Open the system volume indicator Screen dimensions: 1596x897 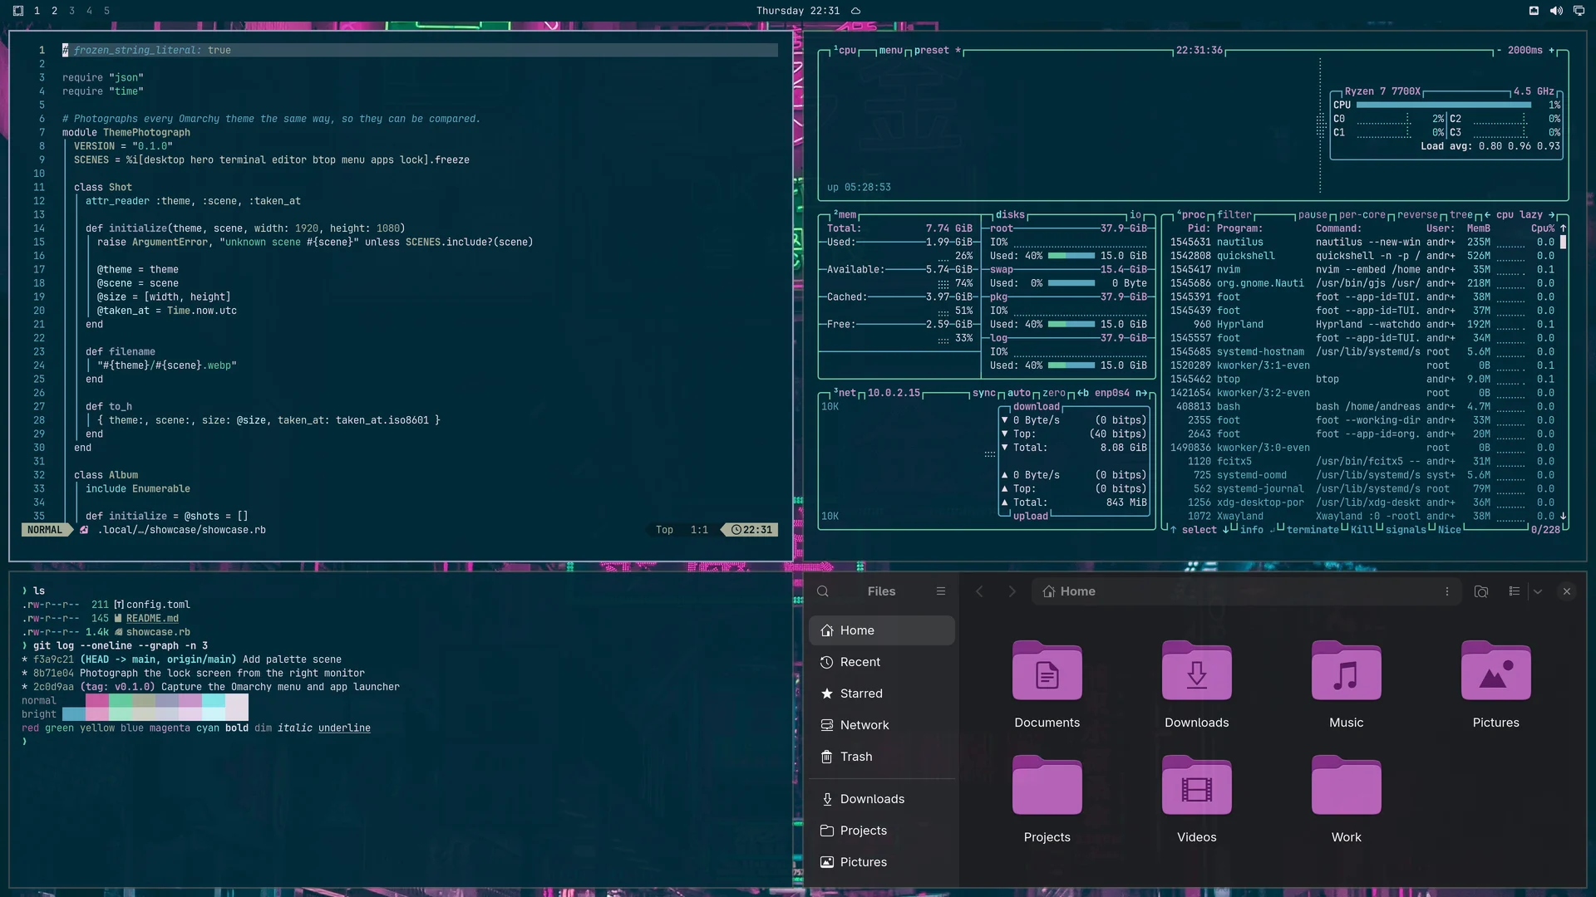click(1556, 11)
